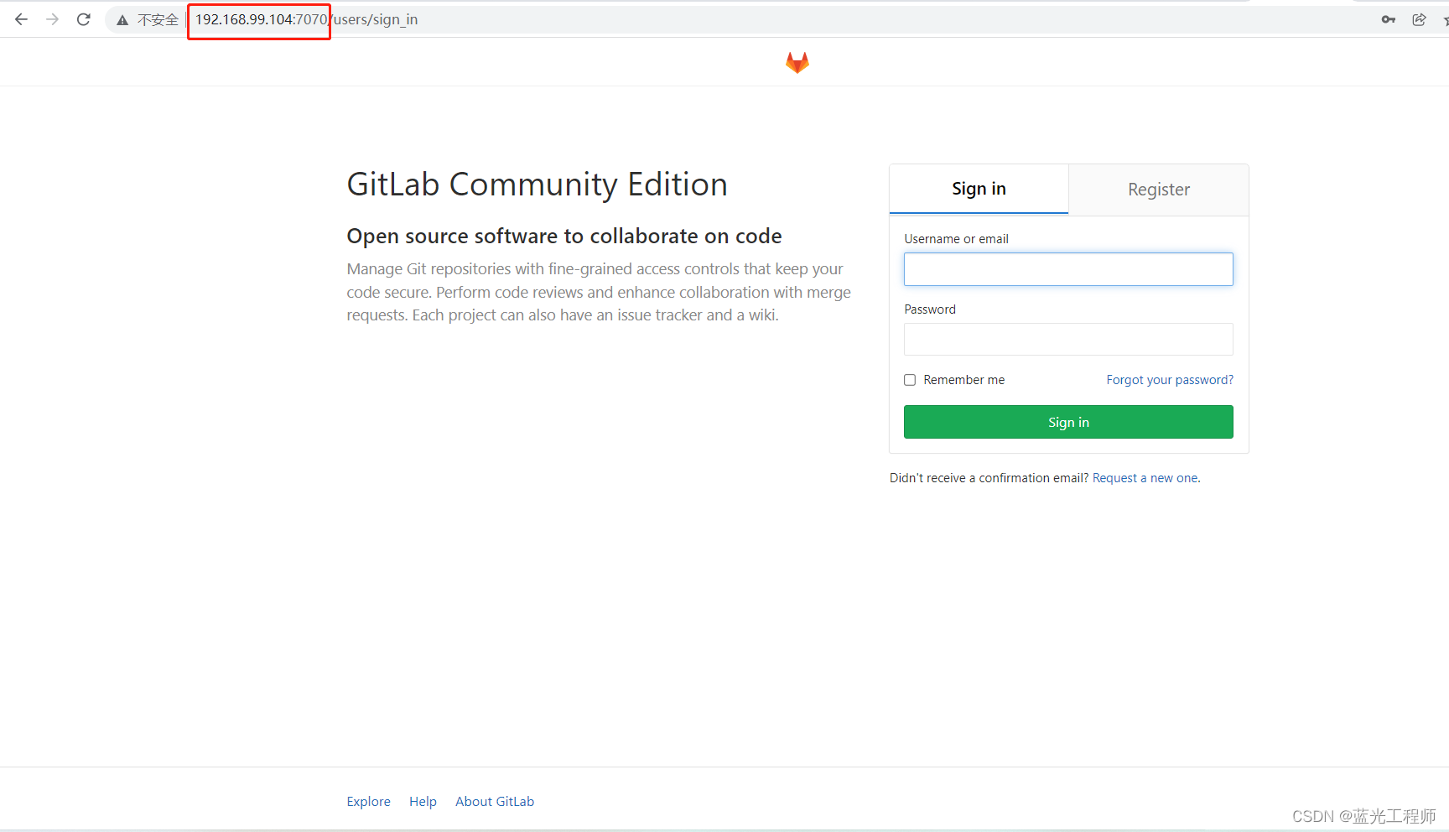The width and height of the screenshot is (1449, 832).
Task: Click the 'Password' label text
Action: (930, 309)
